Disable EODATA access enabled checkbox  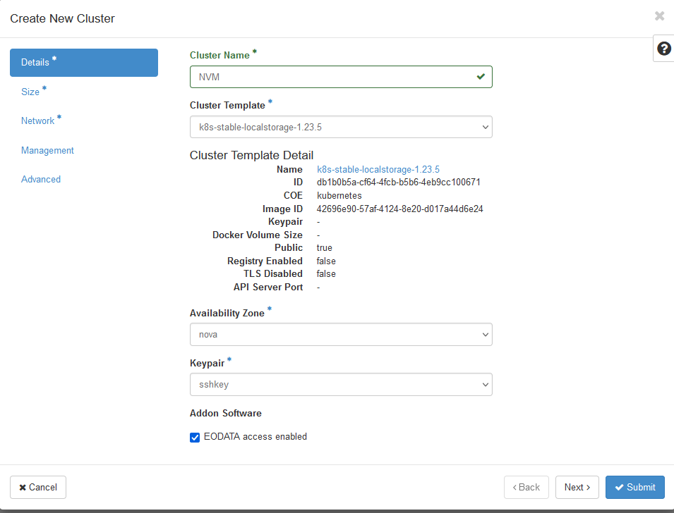[x=195, y=438]
